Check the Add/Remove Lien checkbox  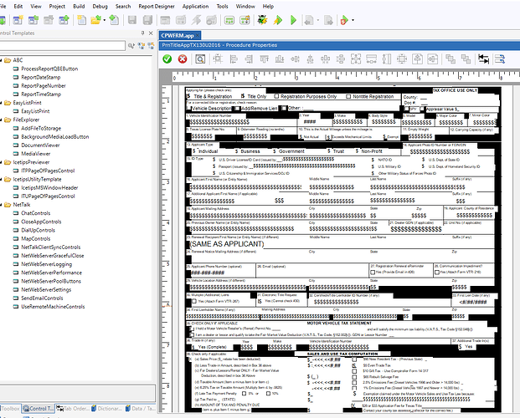tap(236, 108)
